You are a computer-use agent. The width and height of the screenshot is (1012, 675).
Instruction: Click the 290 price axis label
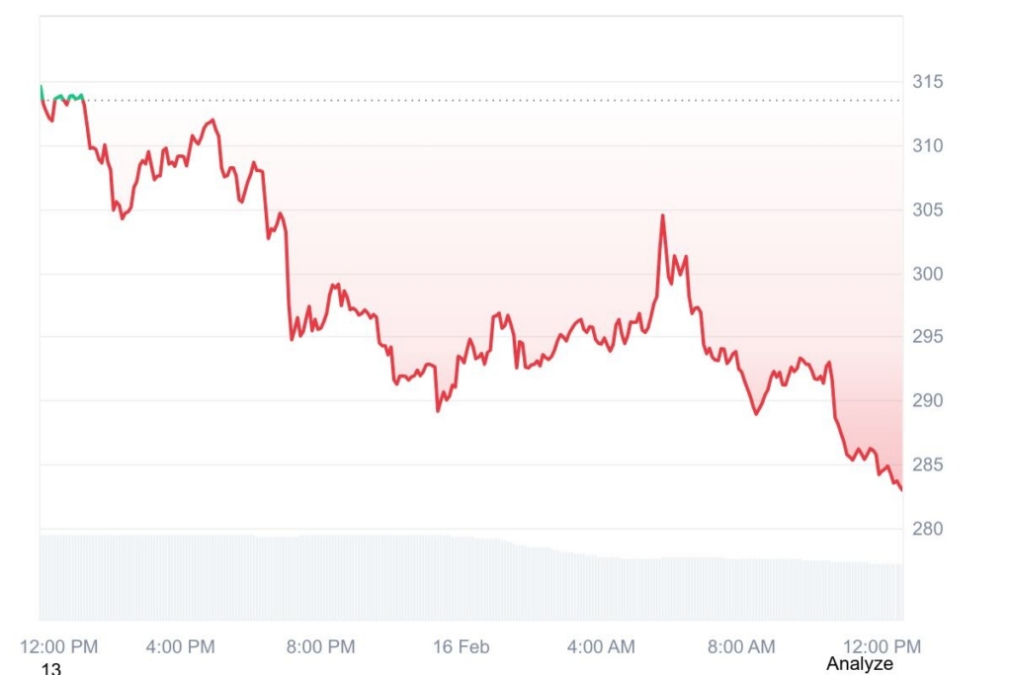926,401
